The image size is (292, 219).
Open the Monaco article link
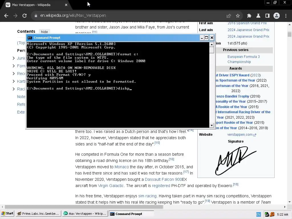(121, 167)
